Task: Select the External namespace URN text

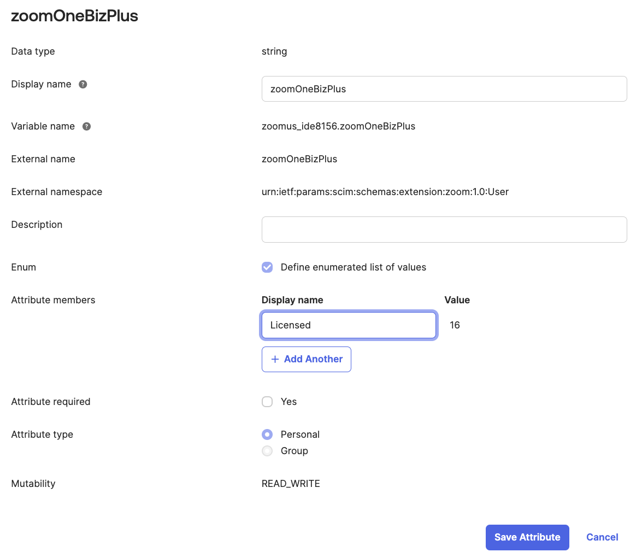Action: click(x=385, y=192)
